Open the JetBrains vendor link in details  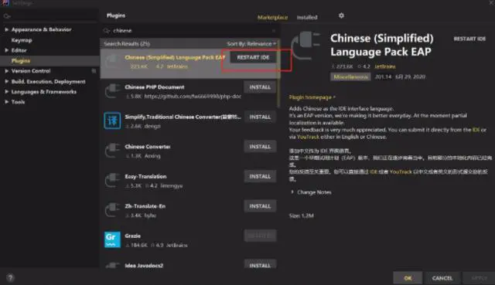[385, 66]
